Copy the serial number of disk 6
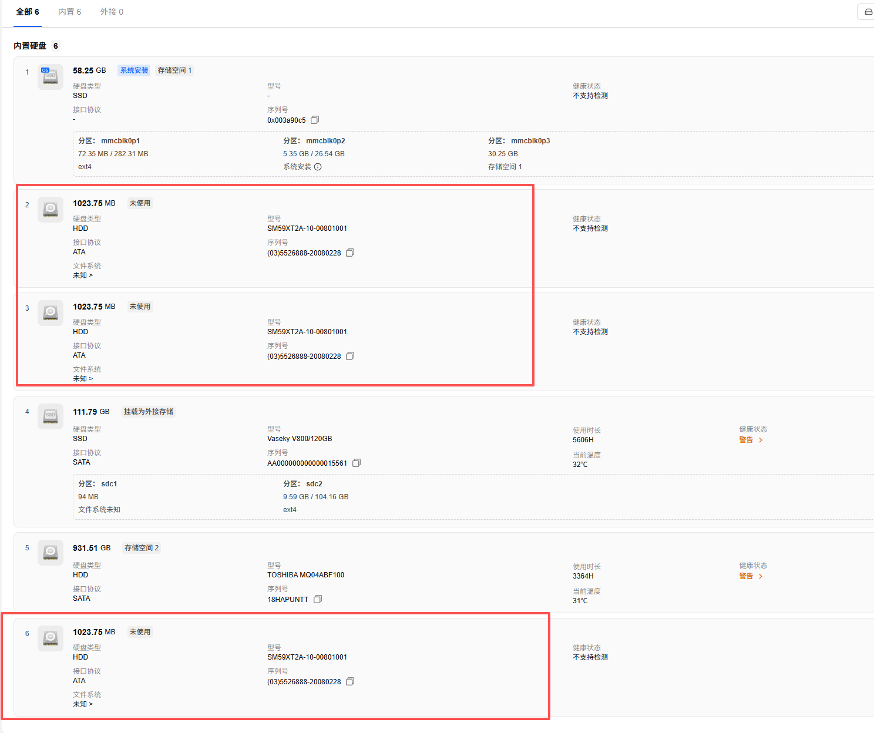 [350, 681]
